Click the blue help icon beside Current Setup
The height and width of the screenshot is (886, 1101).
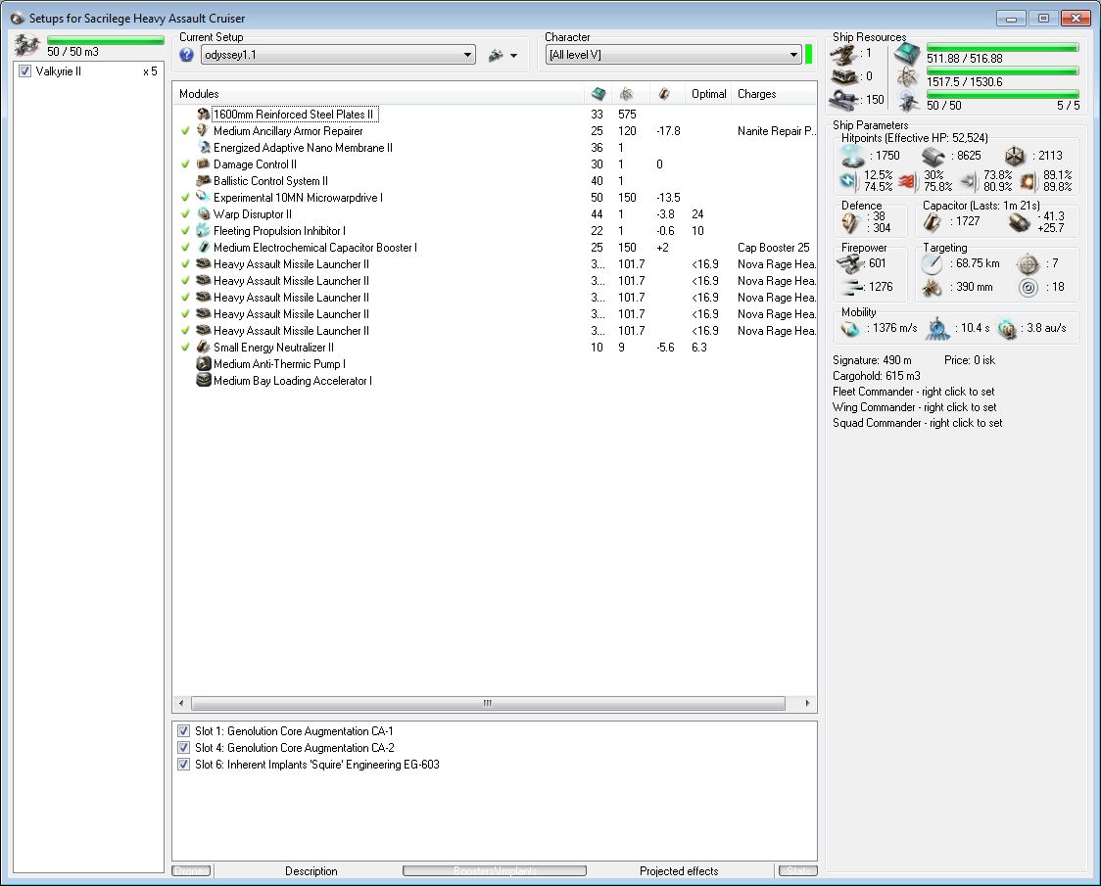click(186, 56)
